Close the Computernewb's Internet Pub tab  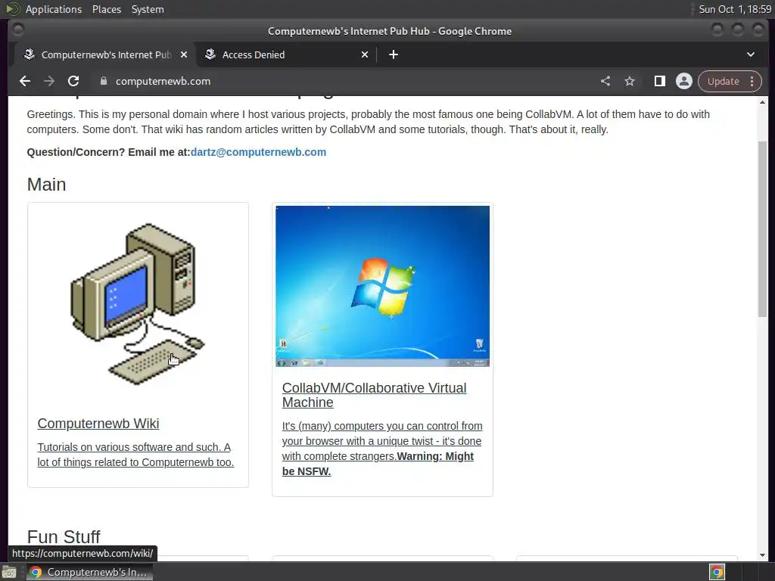(184, 54)
